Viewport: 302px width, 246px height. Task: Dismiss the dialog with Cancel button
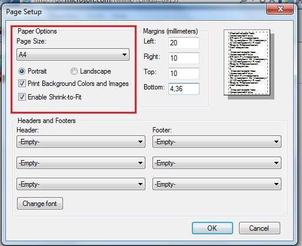[x=260, y=228]
